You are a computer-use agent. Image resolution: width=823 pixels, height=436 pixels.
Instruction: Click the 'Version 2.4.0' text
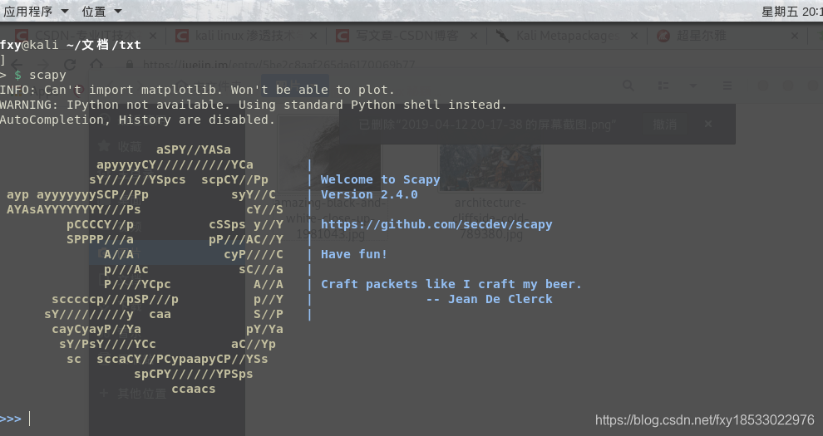[x=369, y=194]
